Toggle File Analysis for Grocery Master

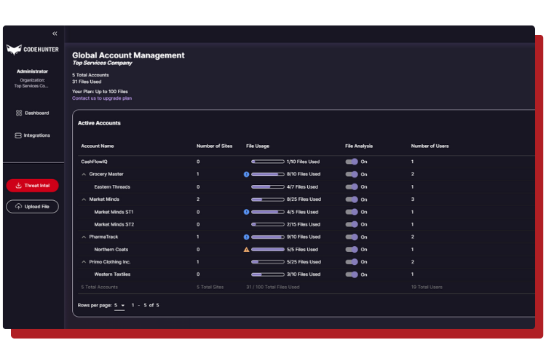coord(352,174)
